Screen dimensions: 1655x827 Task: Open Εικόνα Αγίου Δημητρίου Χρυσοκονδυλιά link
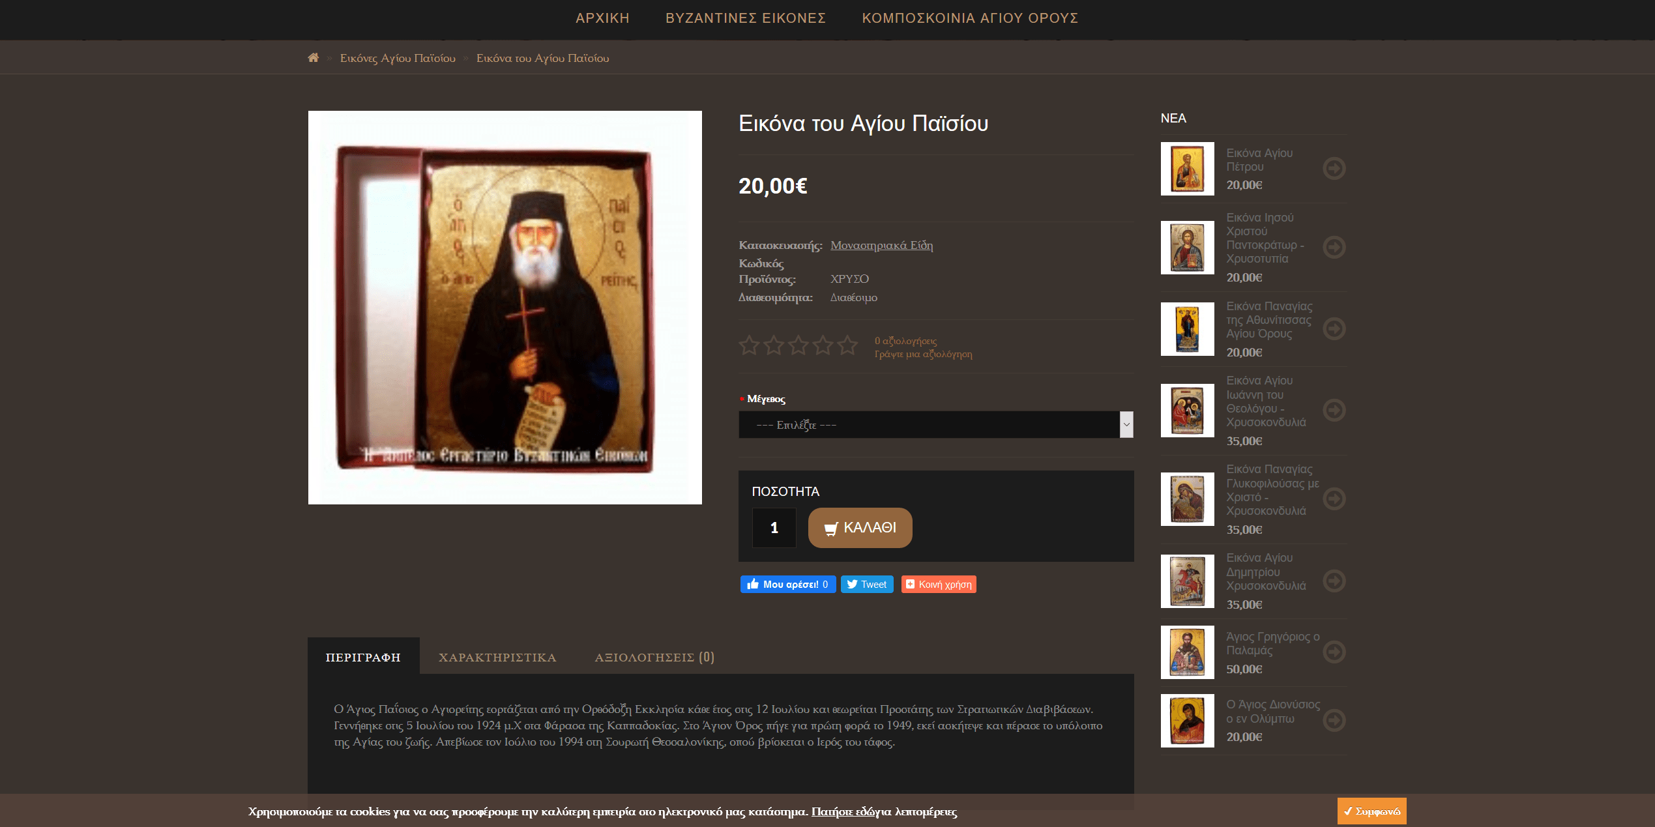1266,572
